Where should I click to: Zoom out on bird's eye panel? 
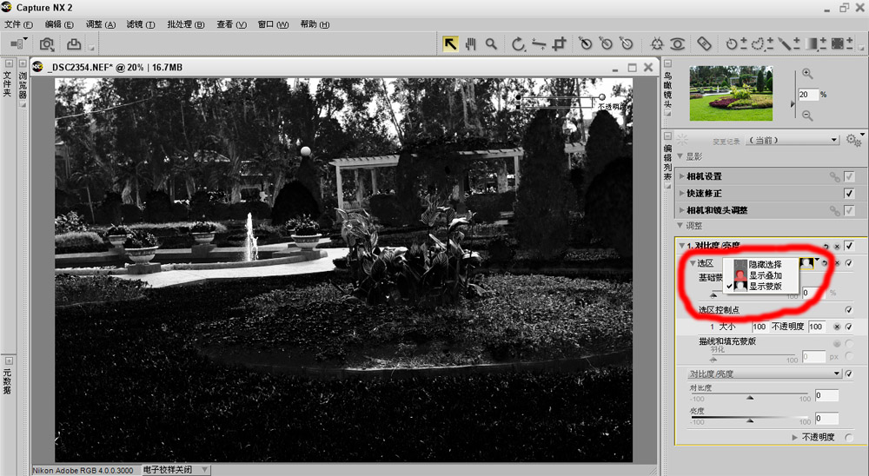point(807,116)
